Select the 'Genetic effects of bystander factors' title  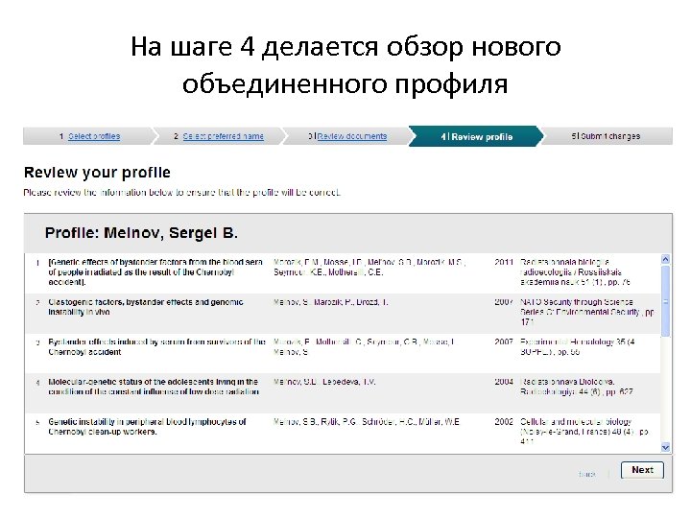155,271
